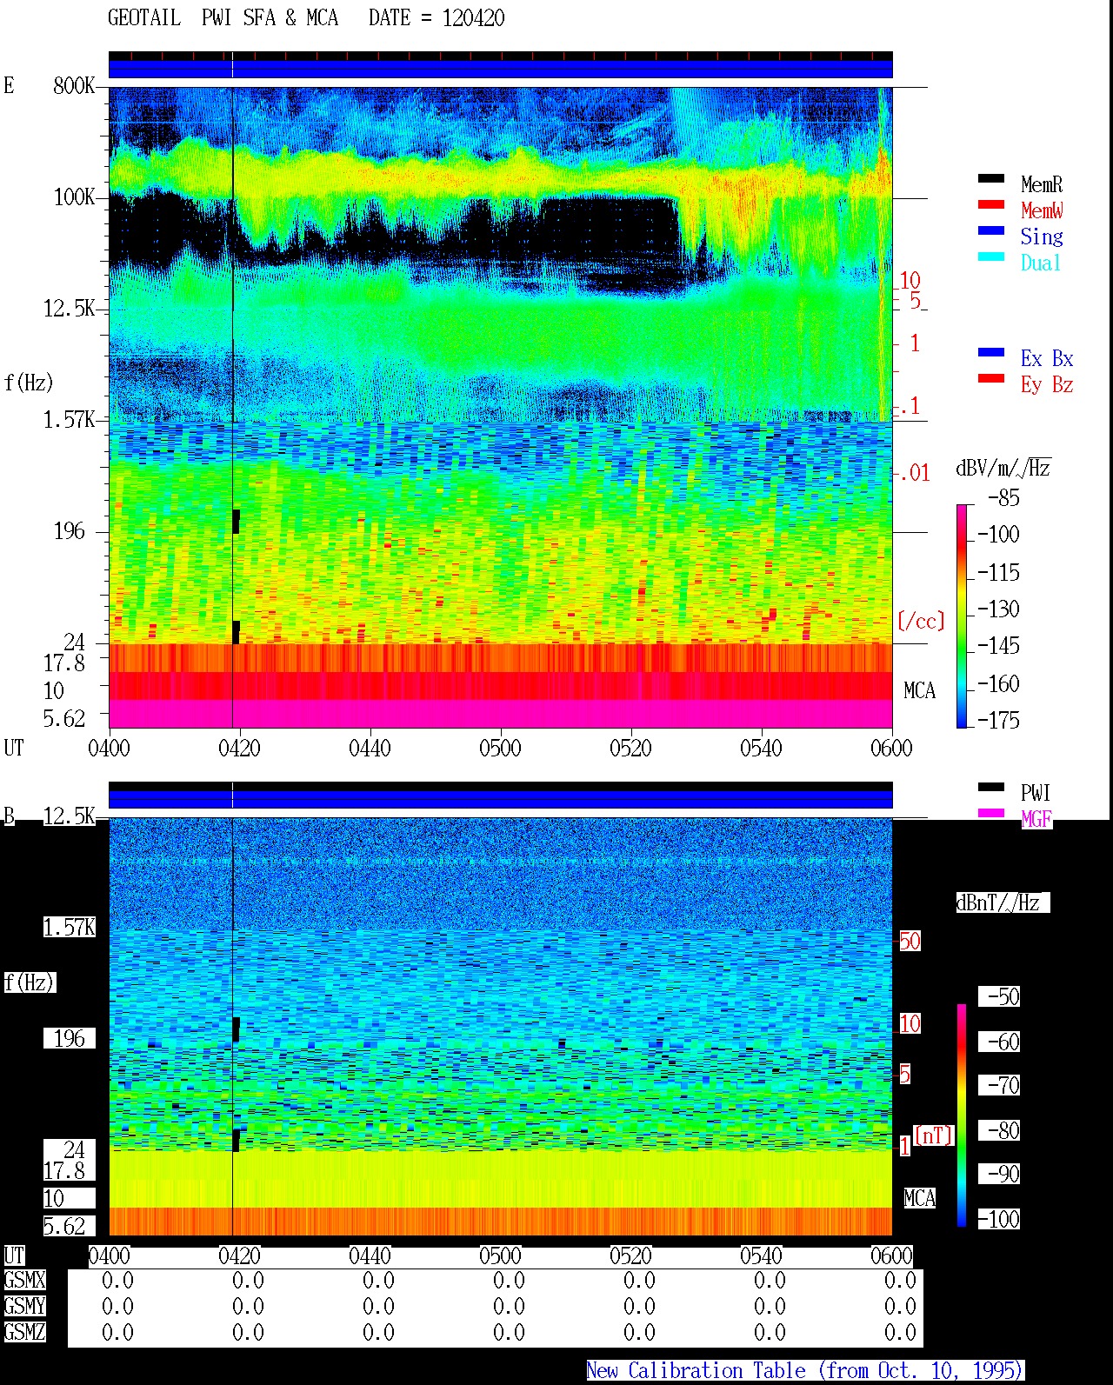Click the dBV/m/√Hz vertical color bar
1113x1385 pixels.
pyautogui.click(x=962, y=616)
